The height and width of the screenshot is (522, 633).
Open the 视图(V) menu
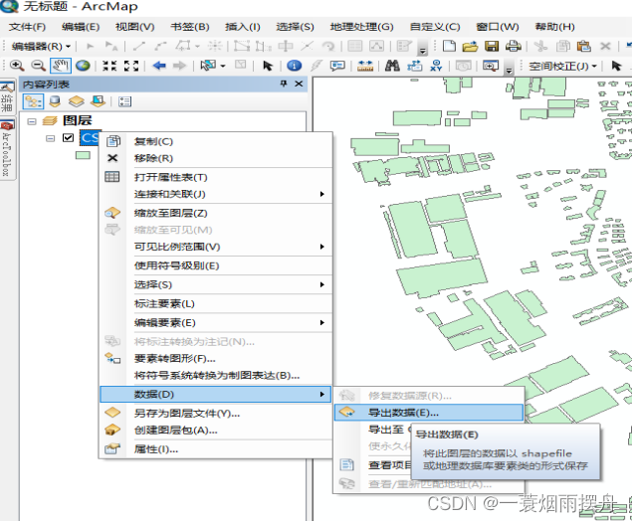134,27
